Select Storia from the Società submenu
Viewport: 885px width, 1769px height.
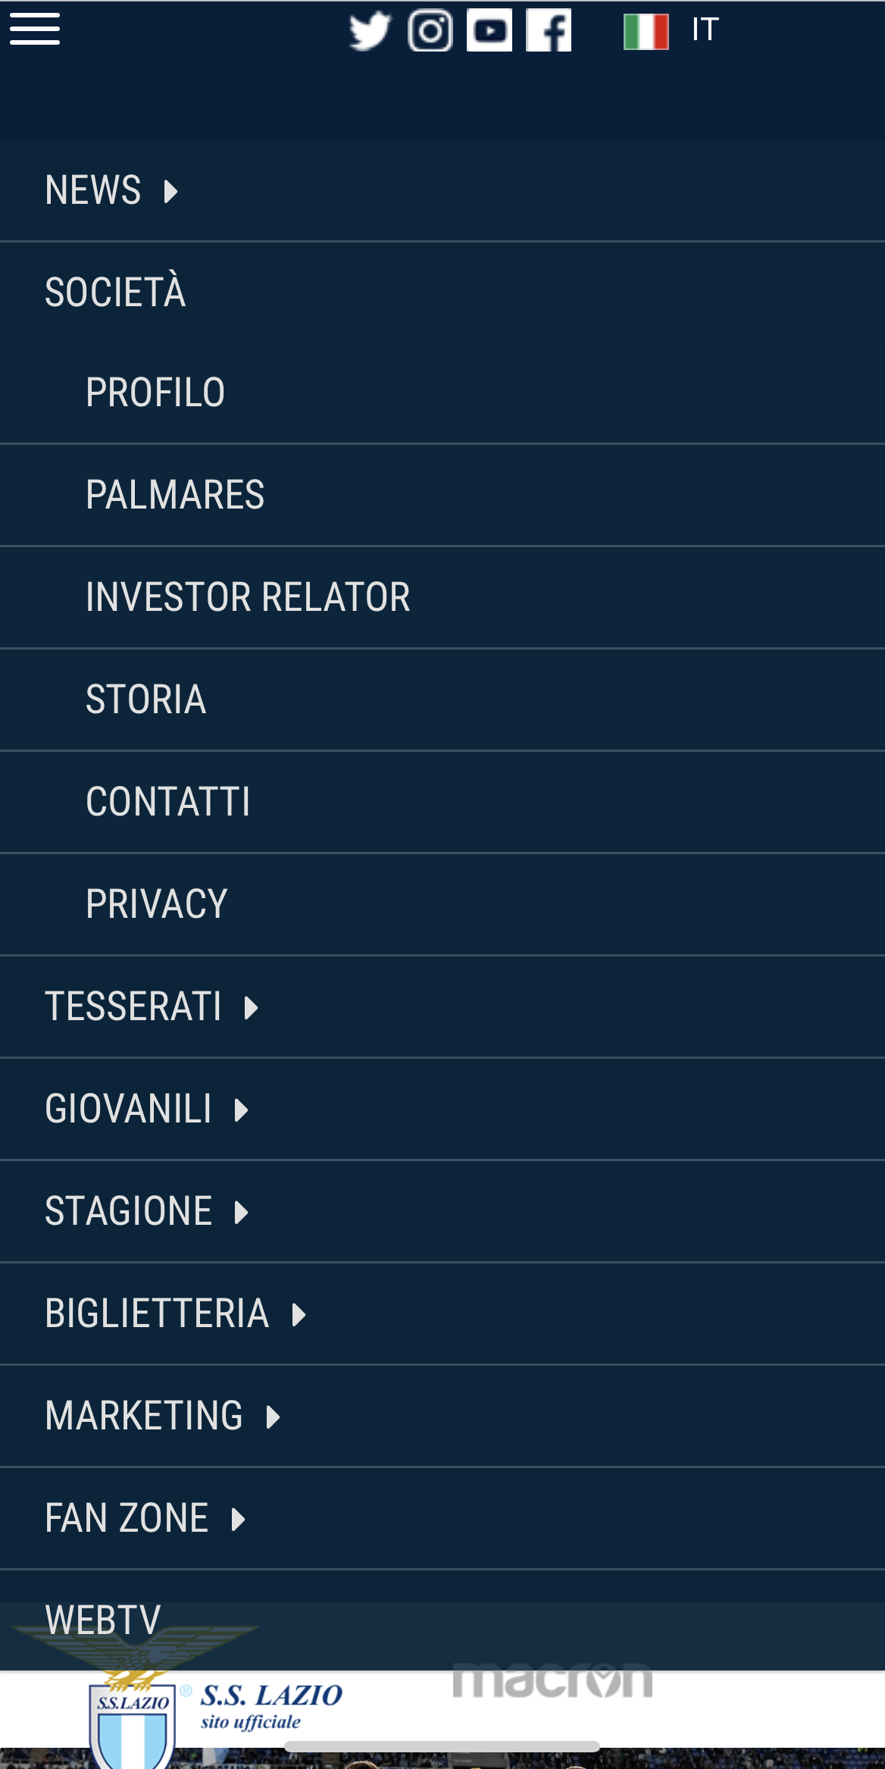pos(145,700)
